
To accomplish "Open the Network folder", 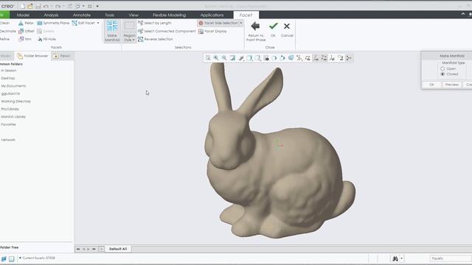I will pyautogui.click(x=8, y=140).
